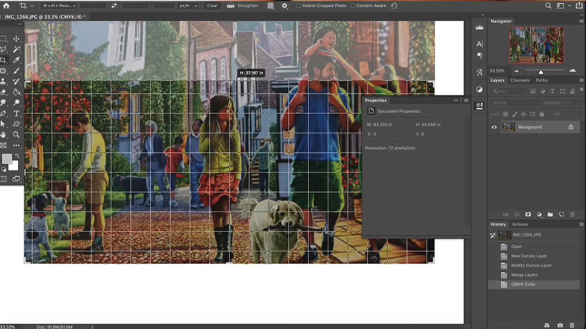Select the IMG_1266.JPG document tab
The height and width of the screenshot is (329, 586).
click(45, 17)
